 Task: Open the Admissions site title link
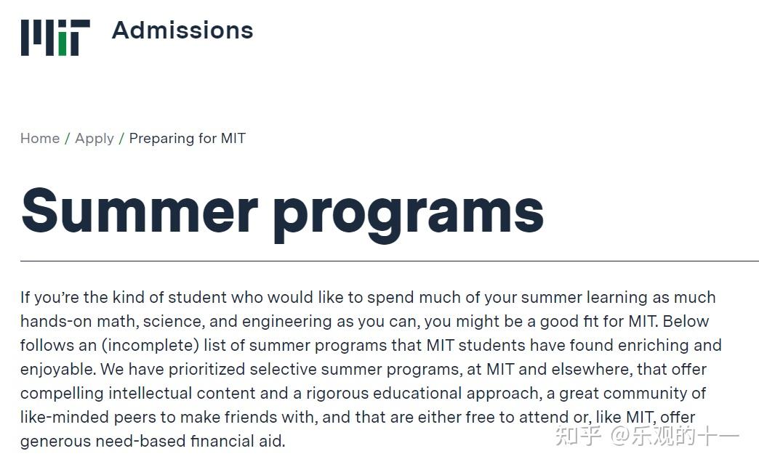pos(182,31)
